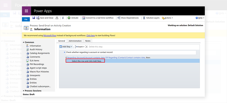This screenshot has height=103, width=227.
Task: Click the 'Power Apps' title in the header
Action: [43, 11]
